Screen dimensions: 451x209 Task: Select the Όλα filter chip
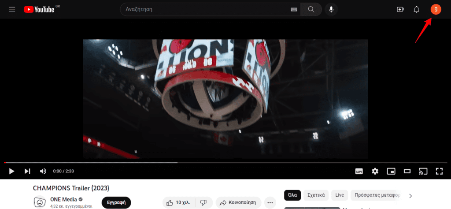pyautogui.click(x=292, y=195)
